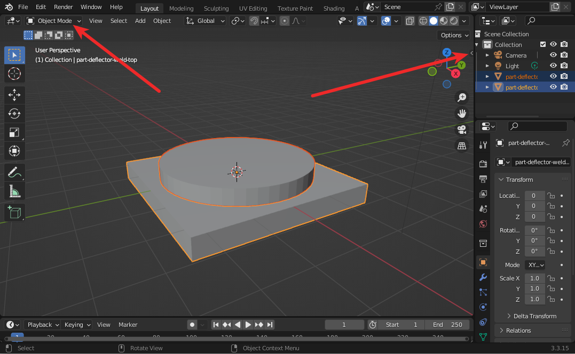Select the Move tool in the toolbar

pyautogui.click(x=14, y=95)
